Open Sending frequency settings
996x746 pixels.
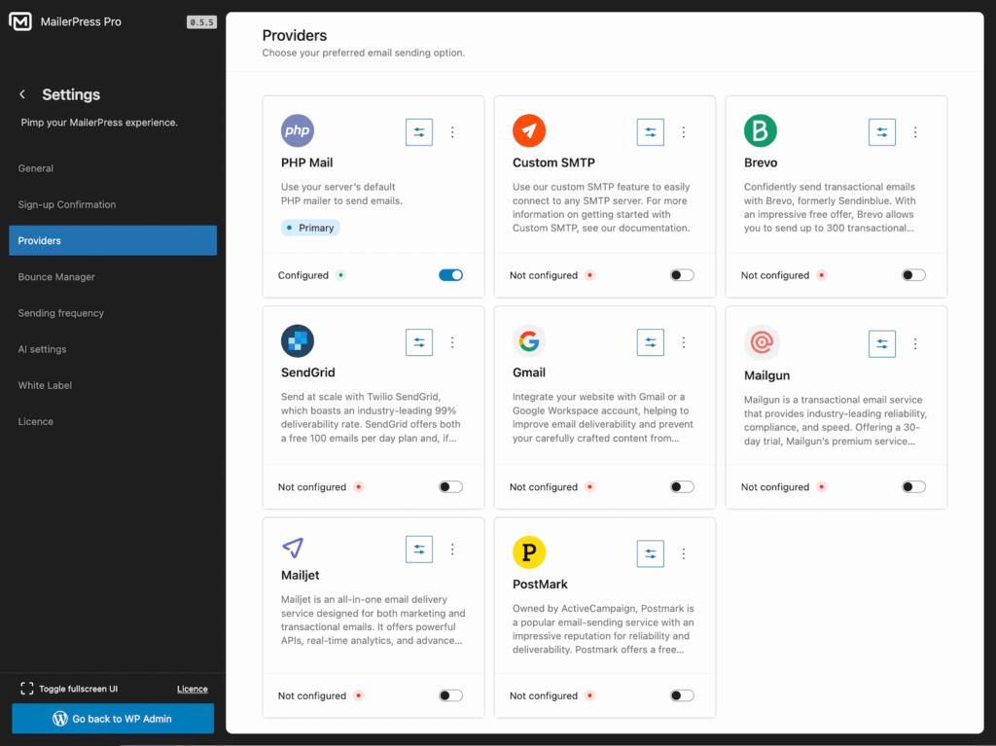click(113, 313)
